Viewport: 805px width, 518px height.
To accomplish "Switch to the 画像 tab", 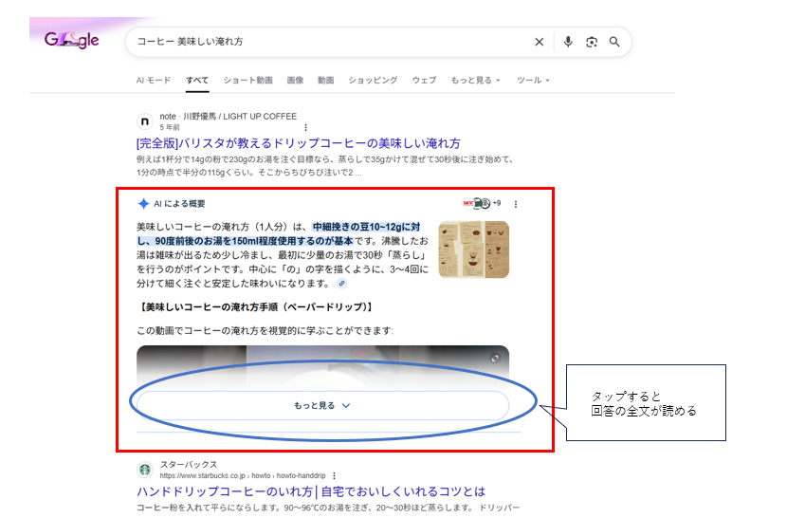I will tap(295, 81).
